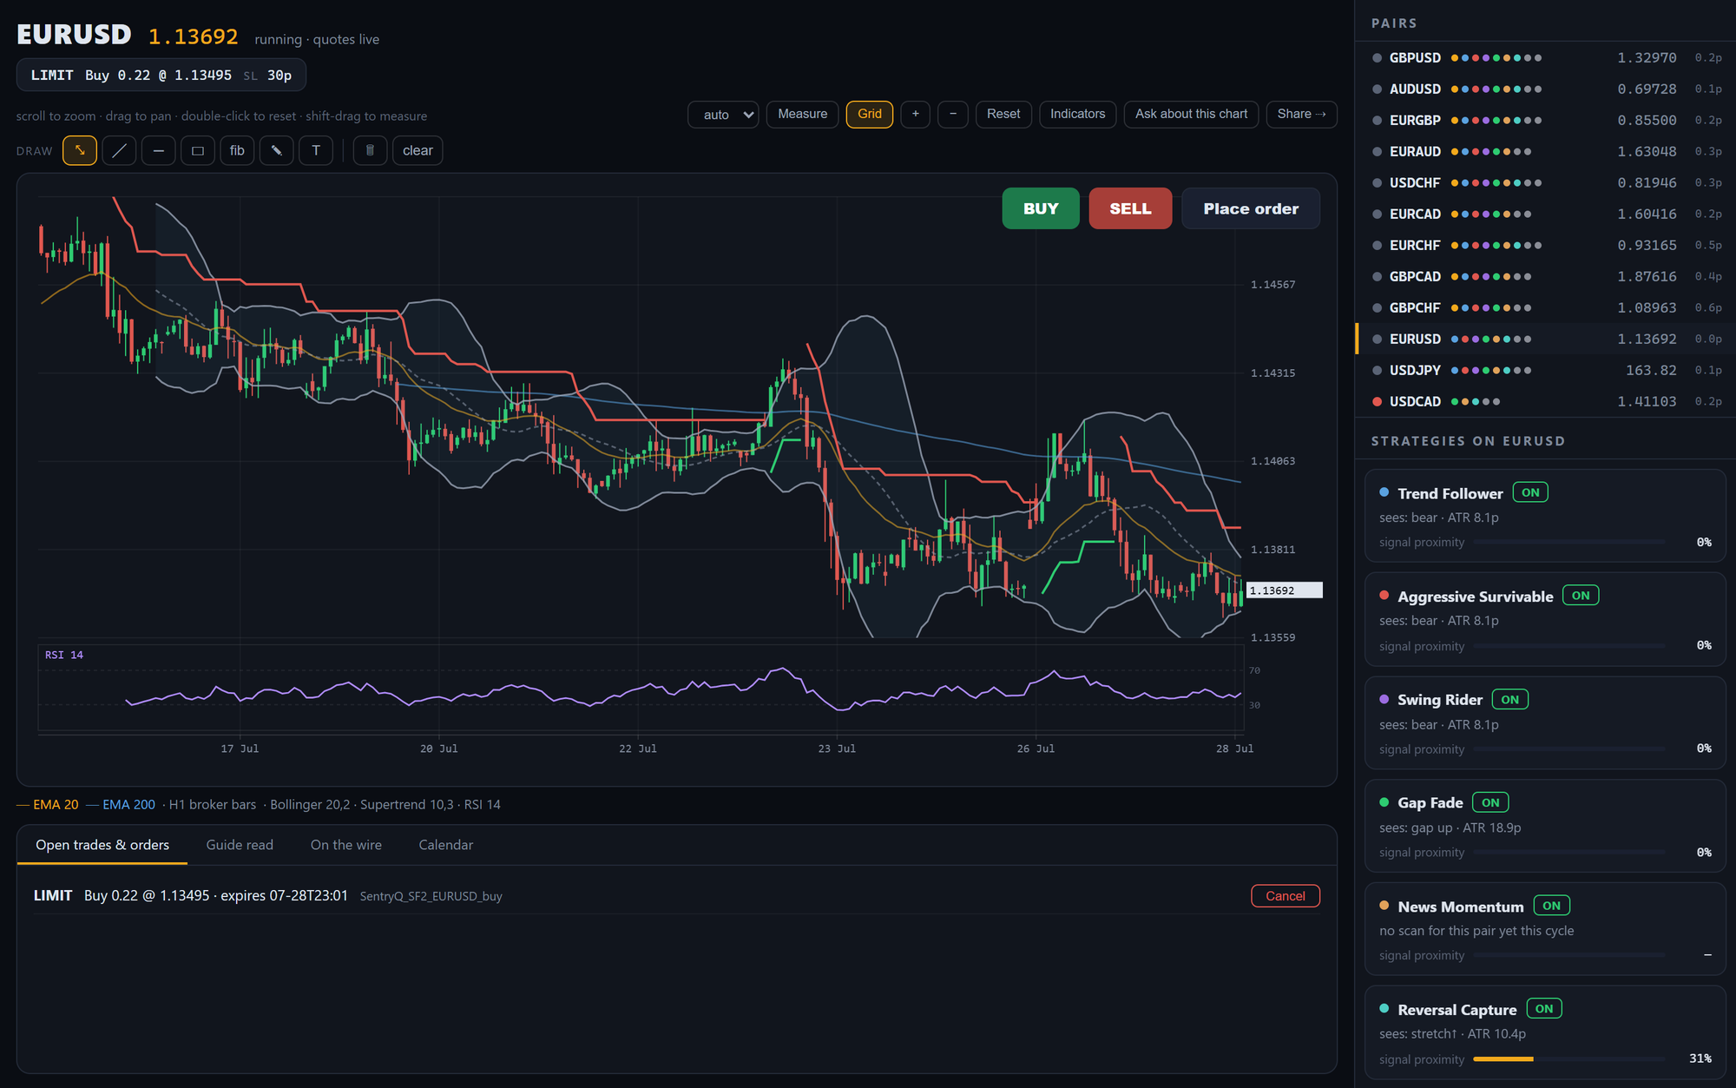Click the LIMIT Buy 0.22 order badge

[161, 75]
